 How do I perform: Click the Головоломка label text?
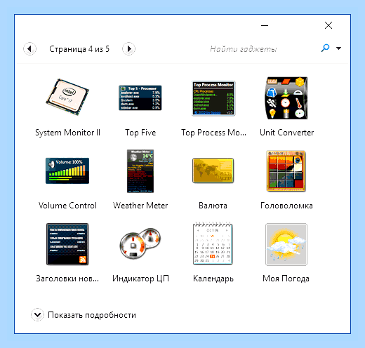click(x=286, y=206)
